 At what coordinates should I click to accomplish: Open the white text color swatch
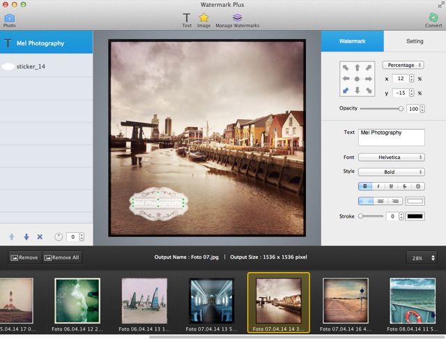(415, 201)
